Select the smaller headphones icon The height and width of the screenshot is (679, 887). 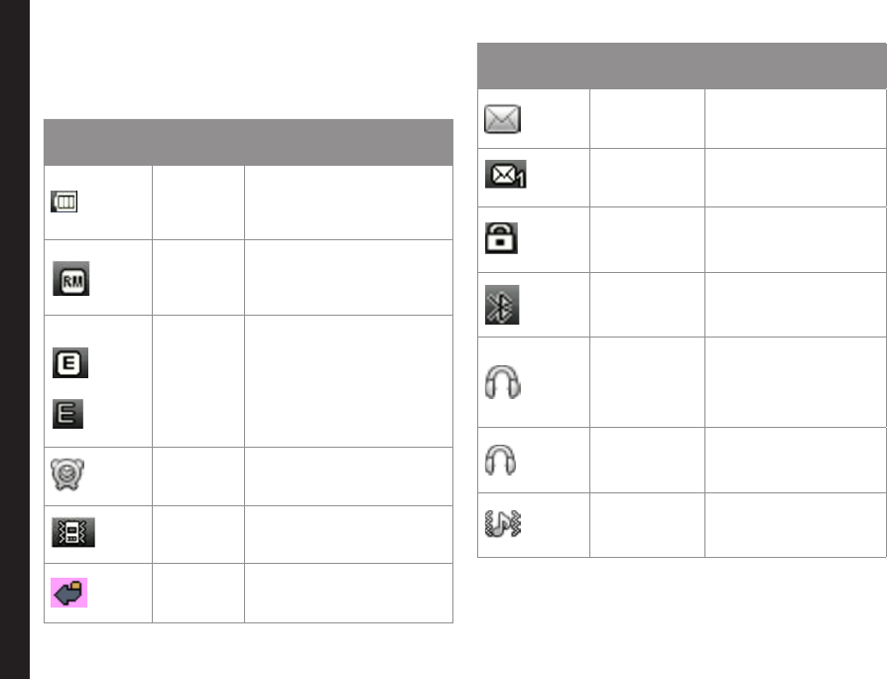click(x=501, y=460)
